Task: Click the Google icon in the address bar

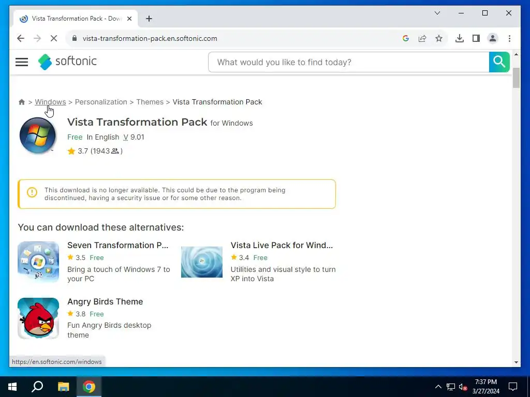Action: coord(406,38)
